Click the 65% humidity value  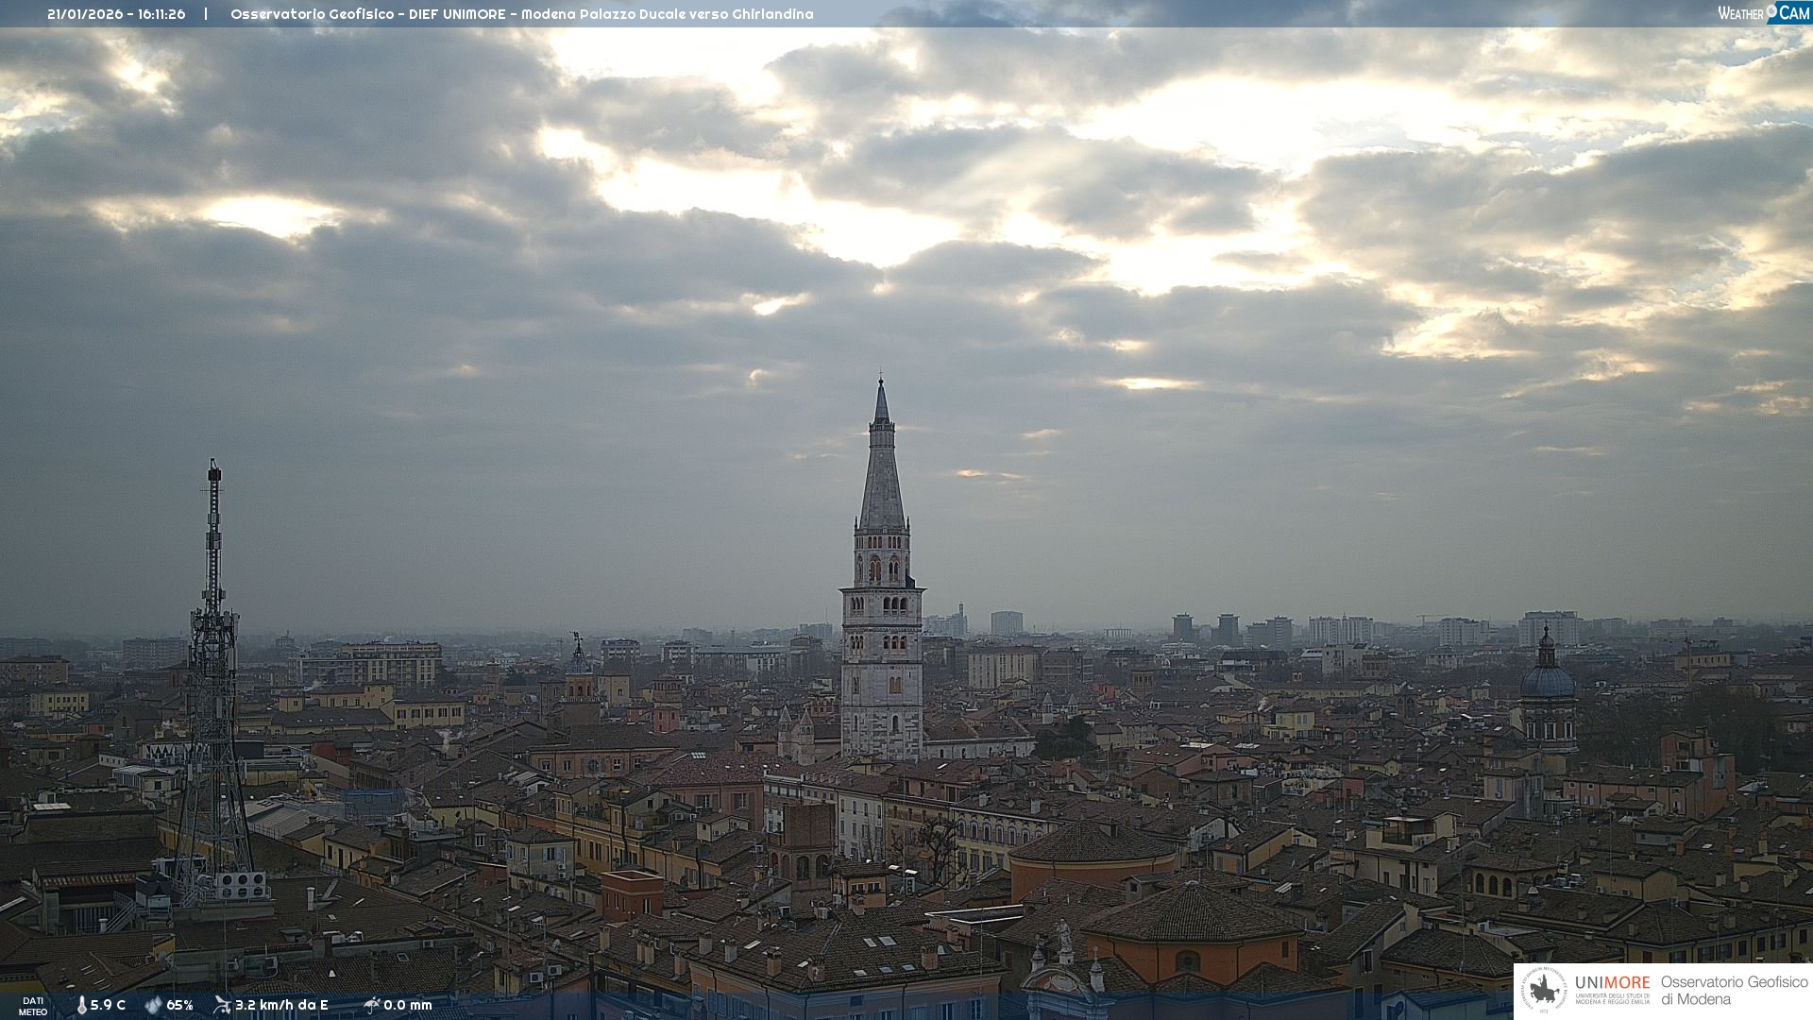[179, 1006]
